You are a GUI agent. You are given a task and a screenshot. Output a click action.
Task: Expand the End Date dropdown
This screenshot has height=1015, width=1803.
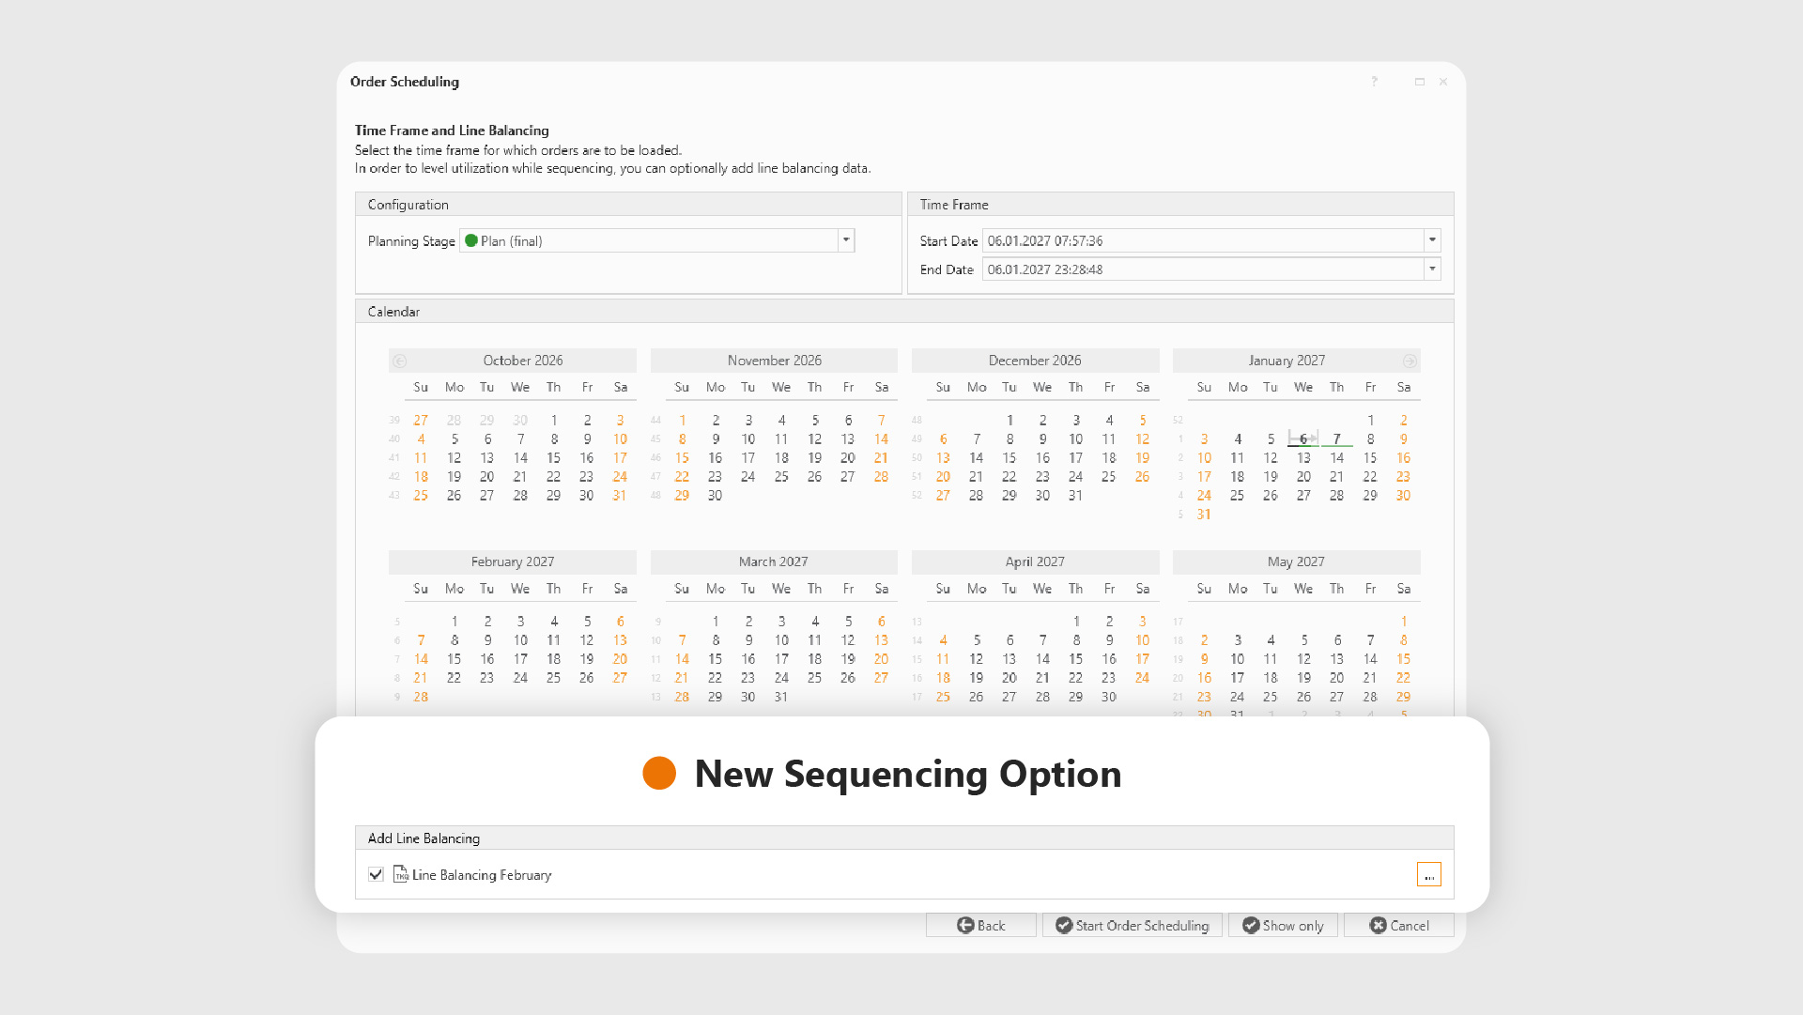click(x=1432, y=269)
